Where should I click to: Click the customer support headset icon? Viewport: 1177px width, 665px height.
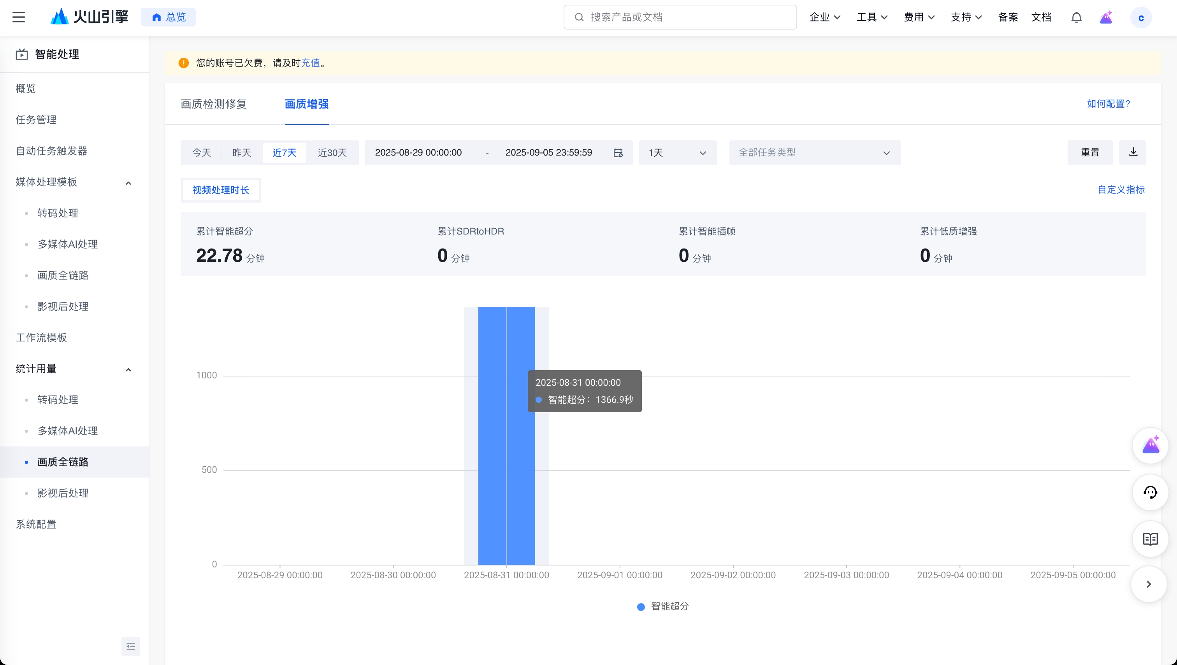(x=1150, y=492)
